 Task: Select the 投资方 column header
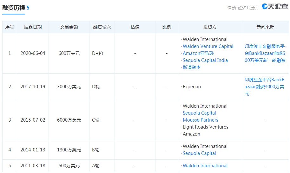(x=210, y=27)
